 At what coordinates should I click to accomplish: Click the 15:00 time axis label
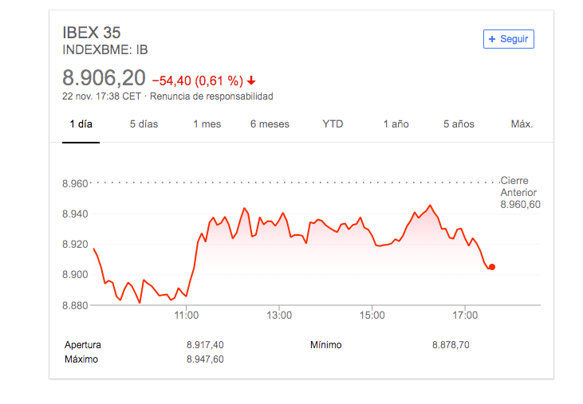coord(372,316)
